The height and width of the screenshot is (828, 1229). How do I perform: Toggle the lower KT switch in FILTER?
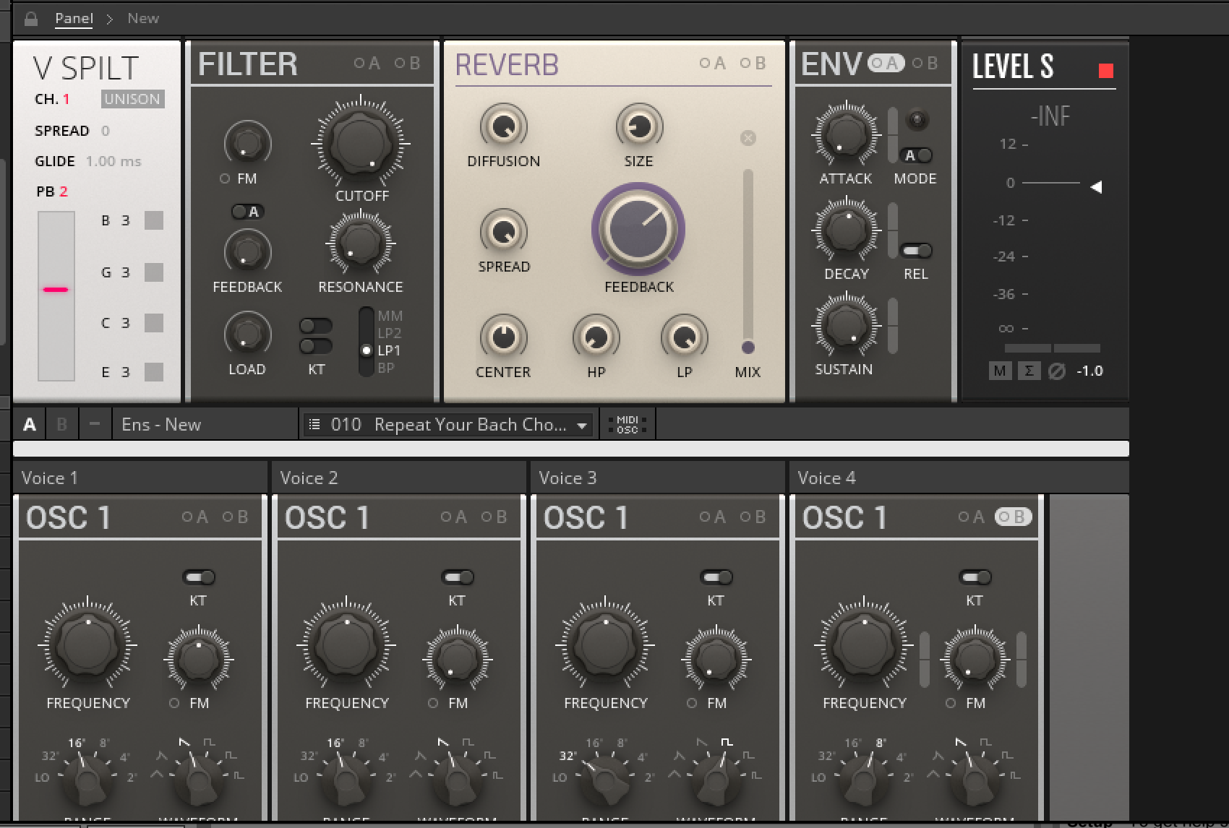point(316,346)
